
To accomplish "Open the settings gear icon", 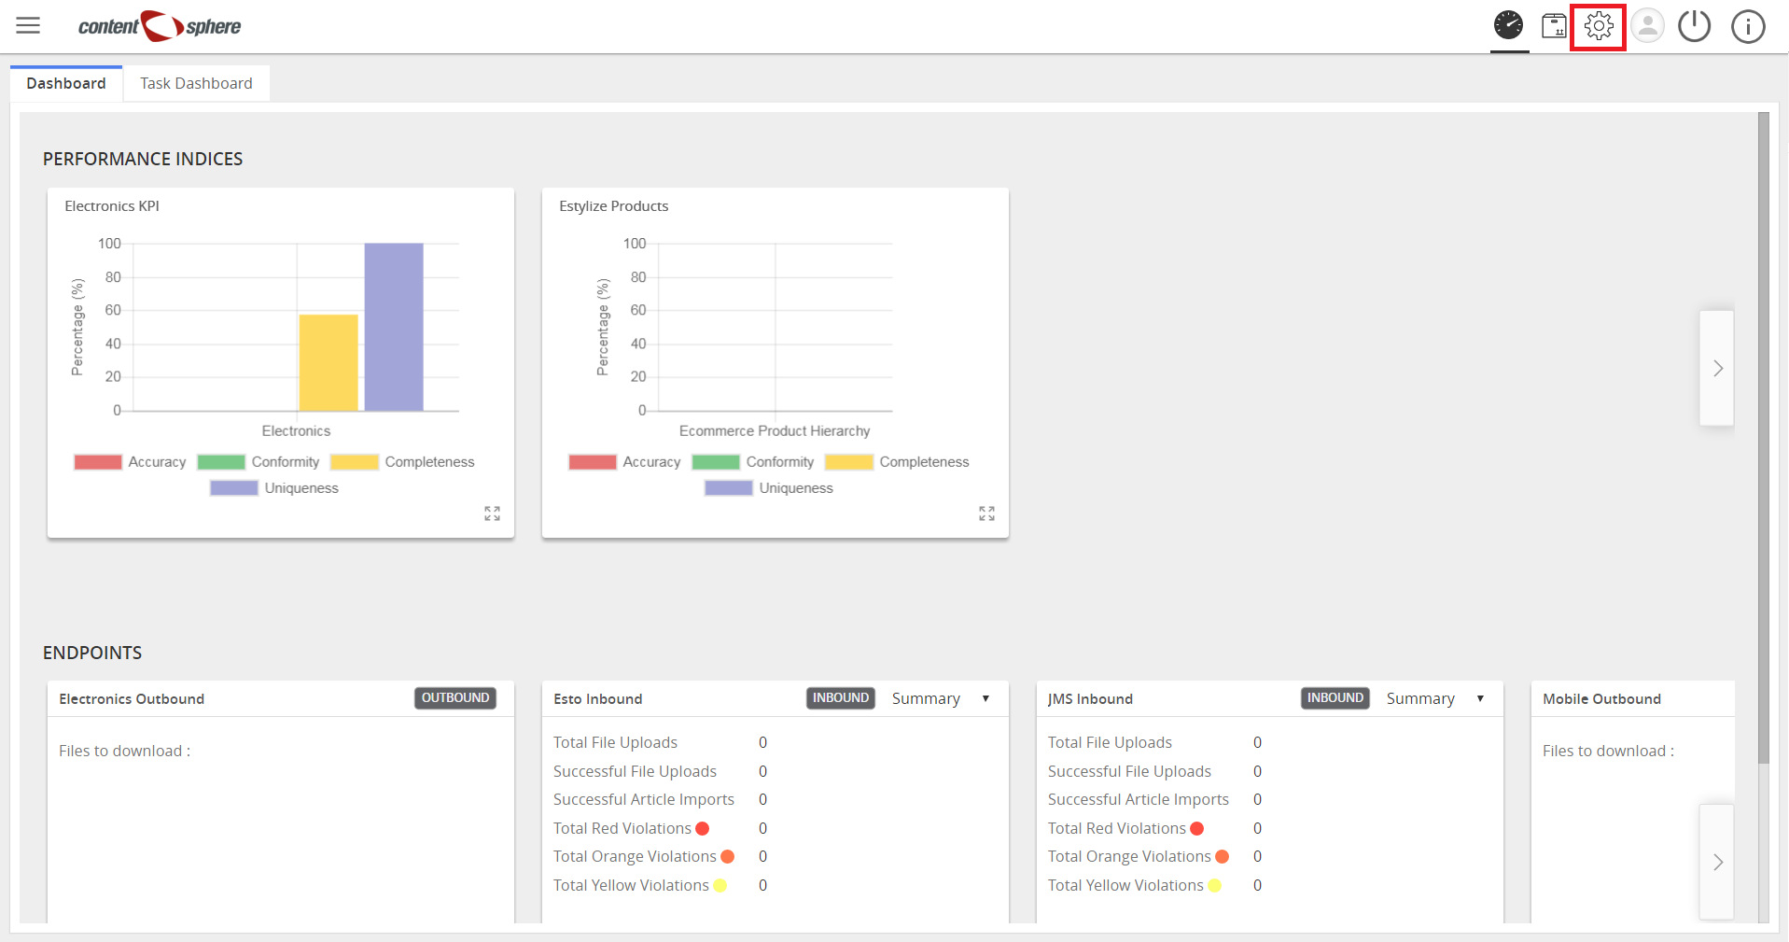I will (1599, 26).
